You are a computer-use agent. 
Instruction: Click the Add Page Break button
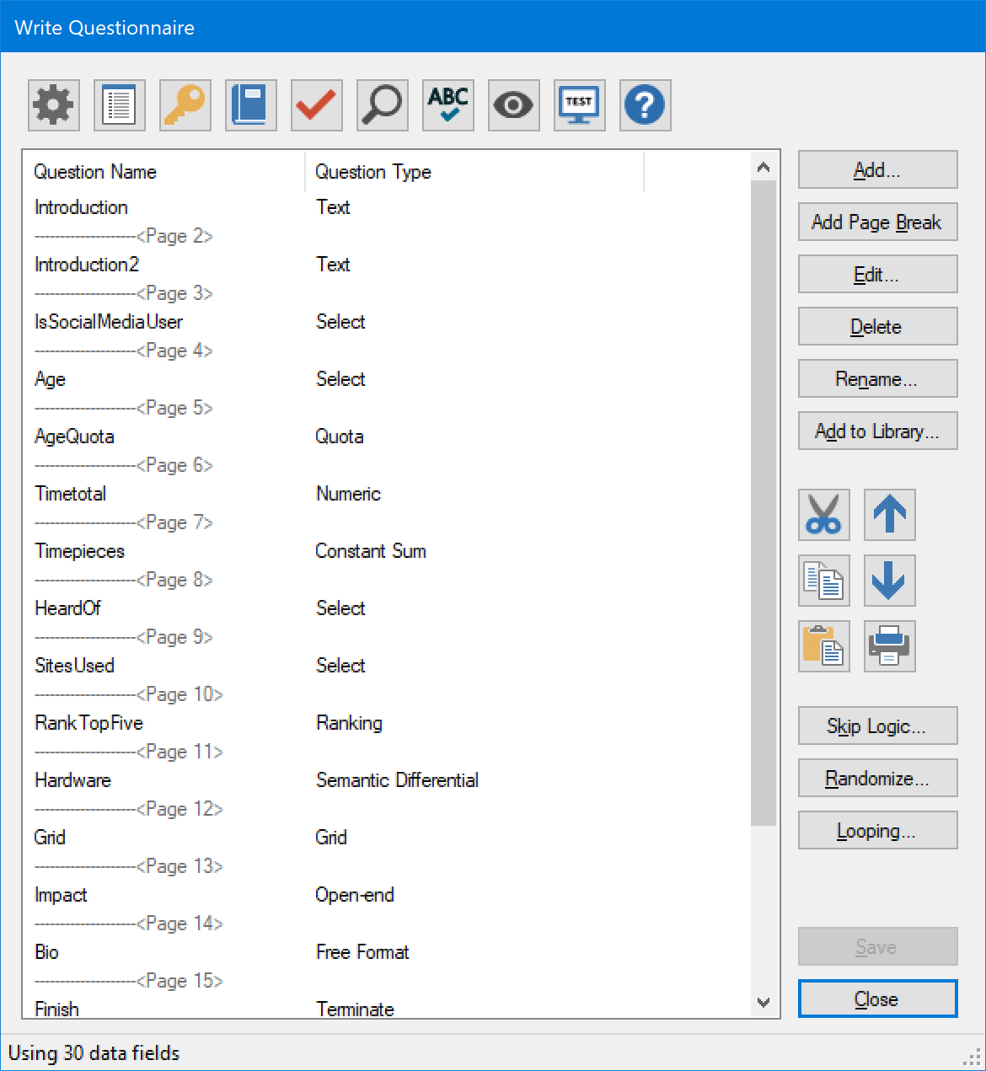(877, 222)
